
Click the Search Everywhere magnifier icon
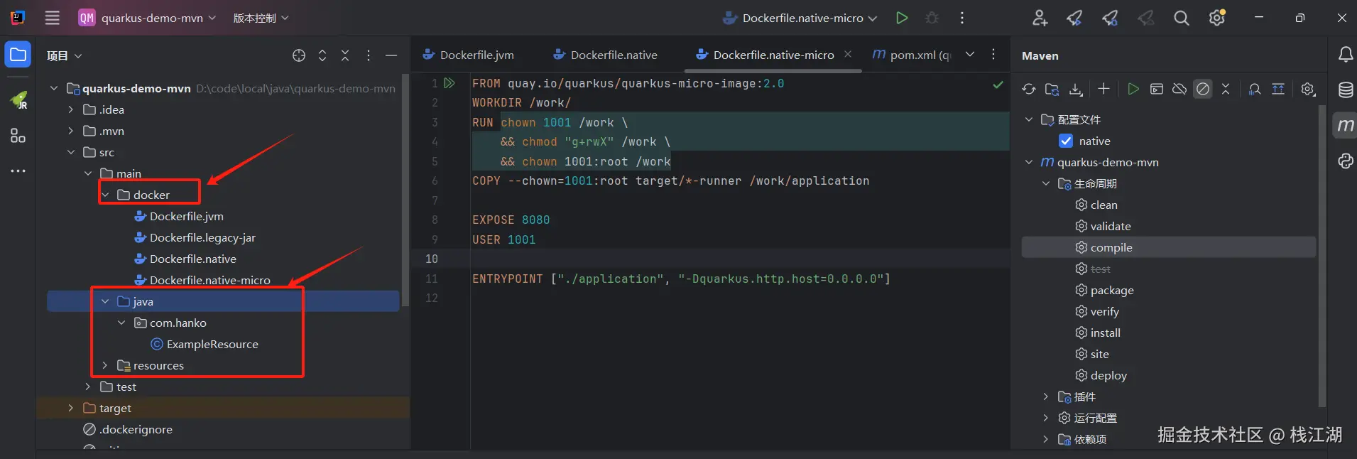pyautogui.click(x=1181, y=18)
